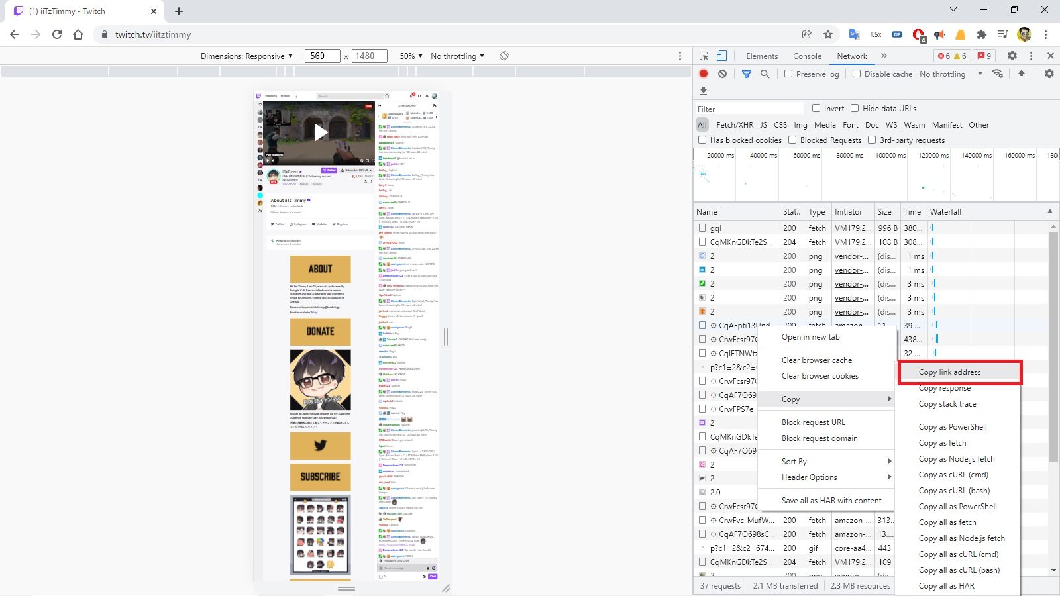The image size is (1060, 596).
Task: Open the tab search chevron
Action: tap(953, 9)
